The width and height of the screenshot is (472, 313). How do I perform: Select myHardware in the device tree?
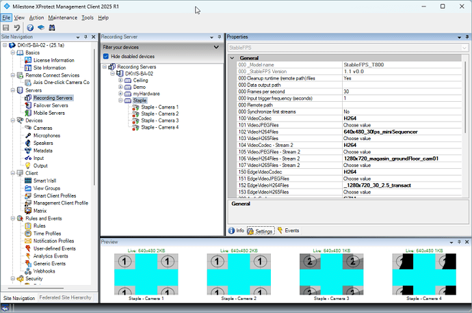[146, 94]
